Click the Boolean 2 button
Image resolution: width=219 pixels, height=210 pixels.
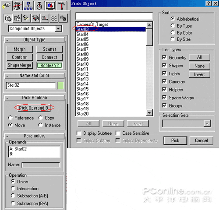pos(49,66)
